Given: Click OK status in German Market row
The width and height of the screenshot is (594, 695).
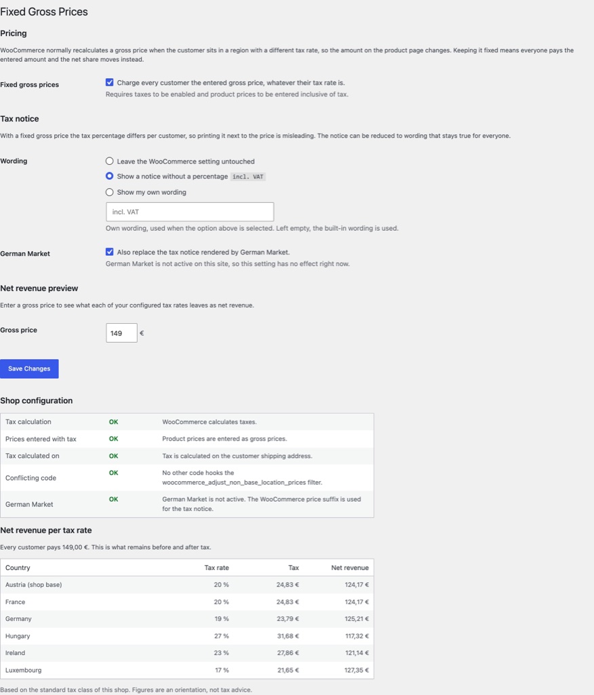Looking at the screenshot, I should [x=113, y=499].
